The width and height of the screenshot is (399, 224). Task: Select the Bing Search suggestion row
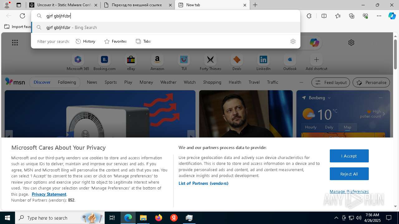(166, 27)
